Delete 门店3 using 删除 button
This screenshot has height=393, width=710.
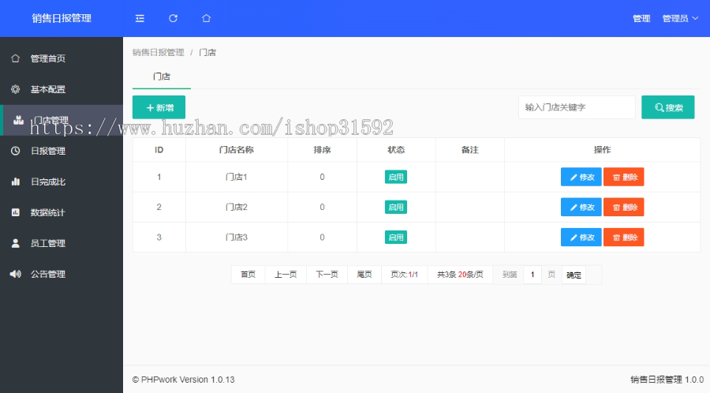click(623, 238)
